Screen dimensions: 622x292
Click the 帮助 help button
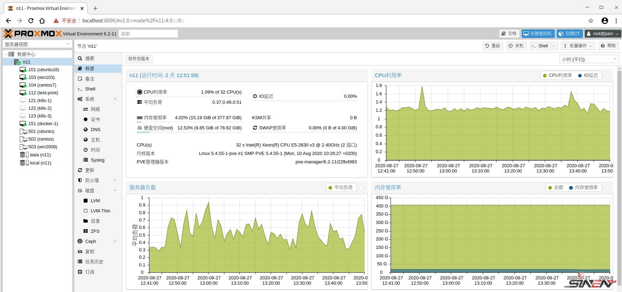[x=608, y=46]
